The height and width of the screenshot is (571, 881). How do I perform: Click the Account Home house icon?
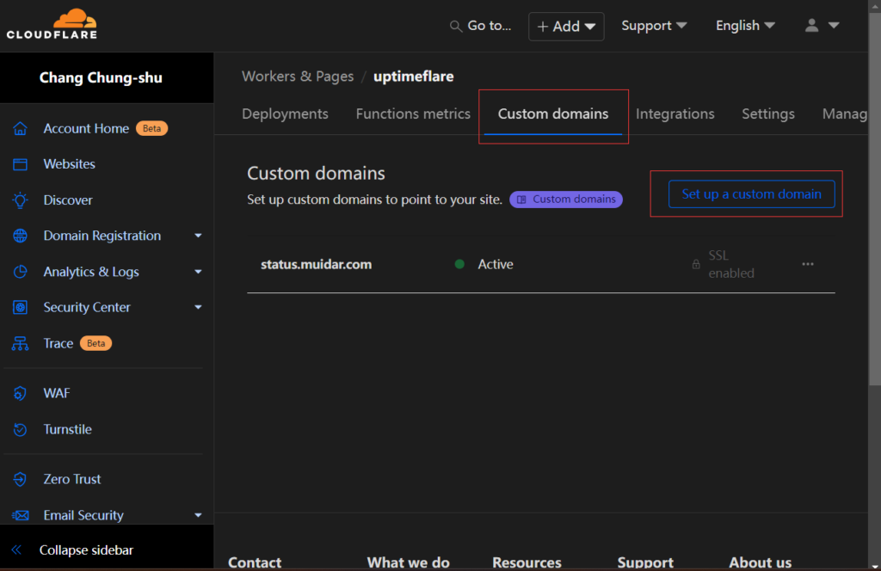point(21,129)
